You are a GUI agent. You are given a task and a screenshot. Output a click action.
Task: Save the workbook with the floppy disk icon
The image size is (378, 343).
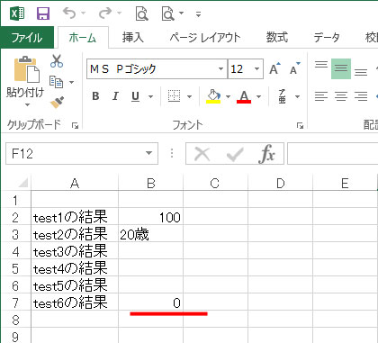(43, 14)
